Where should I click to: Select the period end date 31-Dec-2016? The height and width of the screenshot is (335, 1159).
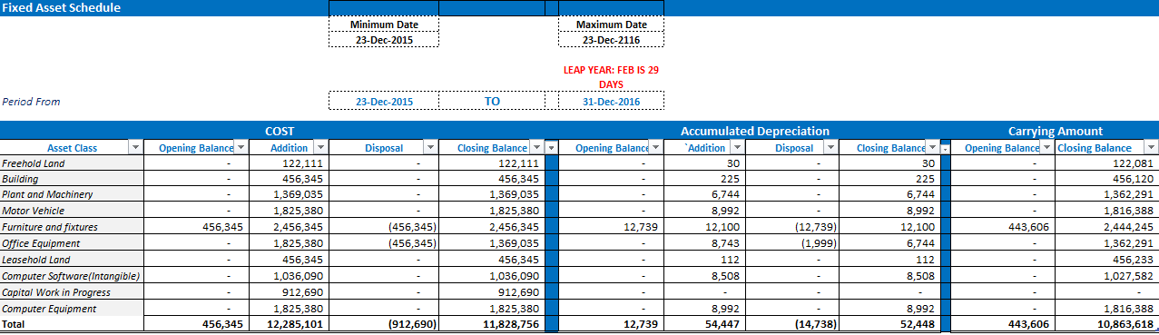click(611, 102)
